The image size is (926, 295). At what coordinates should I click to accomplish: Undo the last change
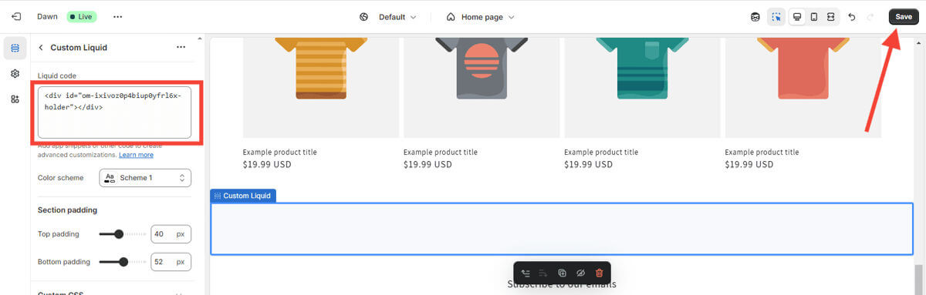pyautogui.click(x=852, y=16)
